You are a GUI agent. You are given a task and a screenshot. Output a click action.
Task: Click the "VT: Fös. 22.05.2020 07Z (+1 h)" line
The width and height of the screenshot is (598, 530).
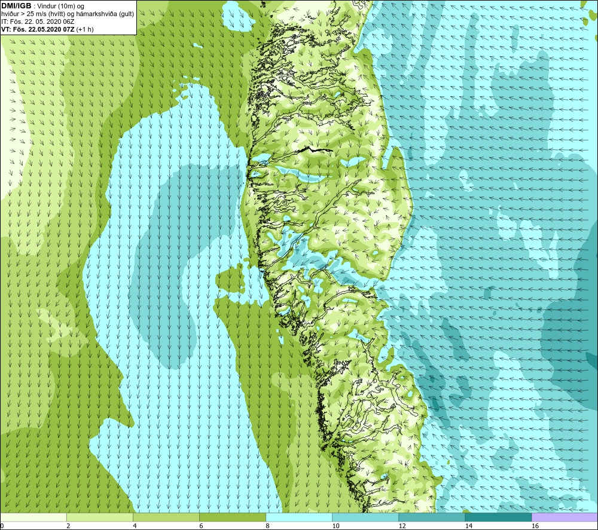pyautogui.click(x=47, y=29)
